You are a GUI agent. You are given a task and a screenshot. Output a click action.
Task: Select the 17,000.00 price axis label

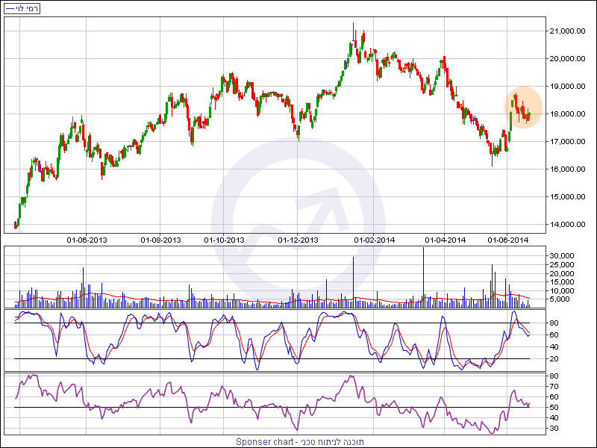[x=568, y=142]
